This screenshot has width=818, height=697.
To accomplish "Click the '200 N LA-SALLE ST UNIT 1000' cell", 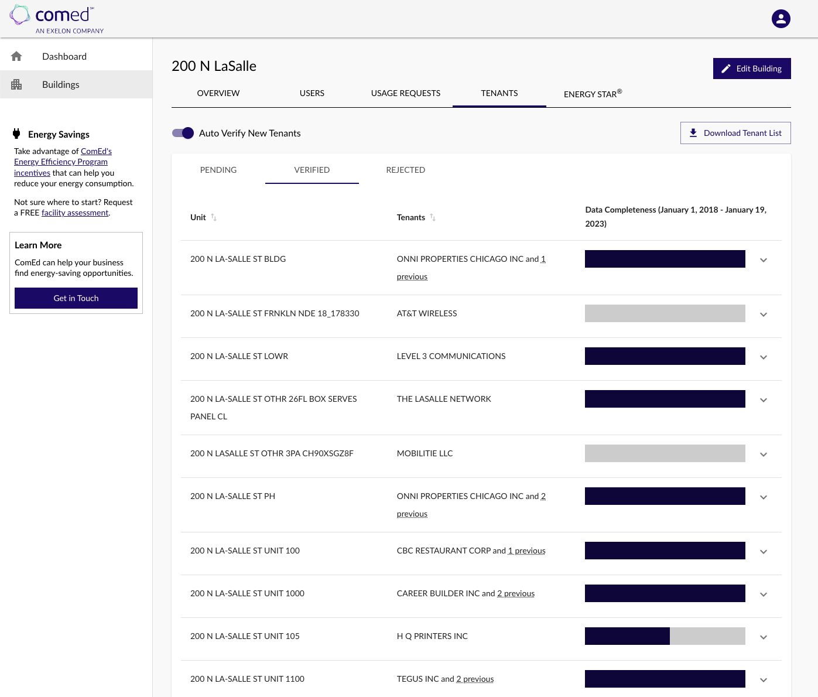I will pyautogui.click(x=247, y=593).
